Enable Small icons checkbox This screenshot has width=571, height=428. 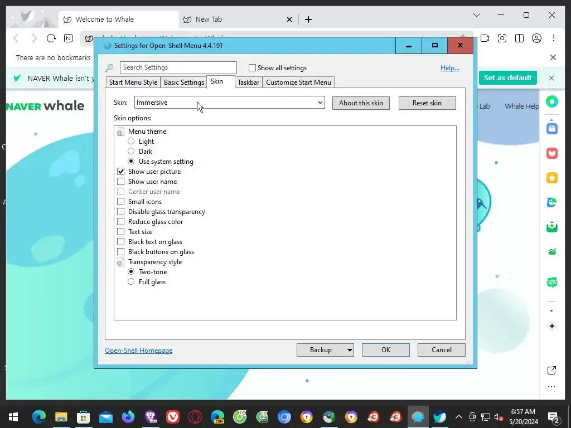pos(120,201)
